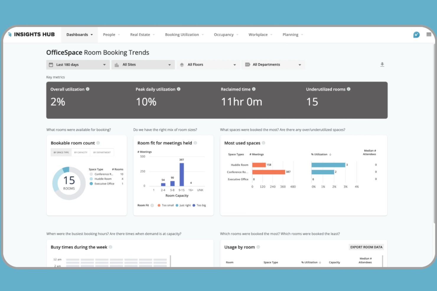The width and height of the screenshot is (437, 291).
Task: Toggle the Too small legend item
Action: 166,205
